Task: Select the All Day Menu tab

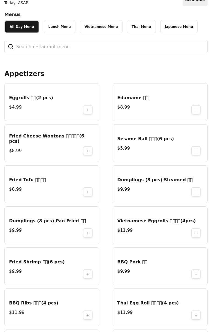Action: click(x=22, y=27)
